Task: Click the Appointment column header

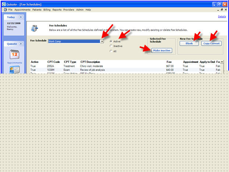Action: click(x=191, y=62)
